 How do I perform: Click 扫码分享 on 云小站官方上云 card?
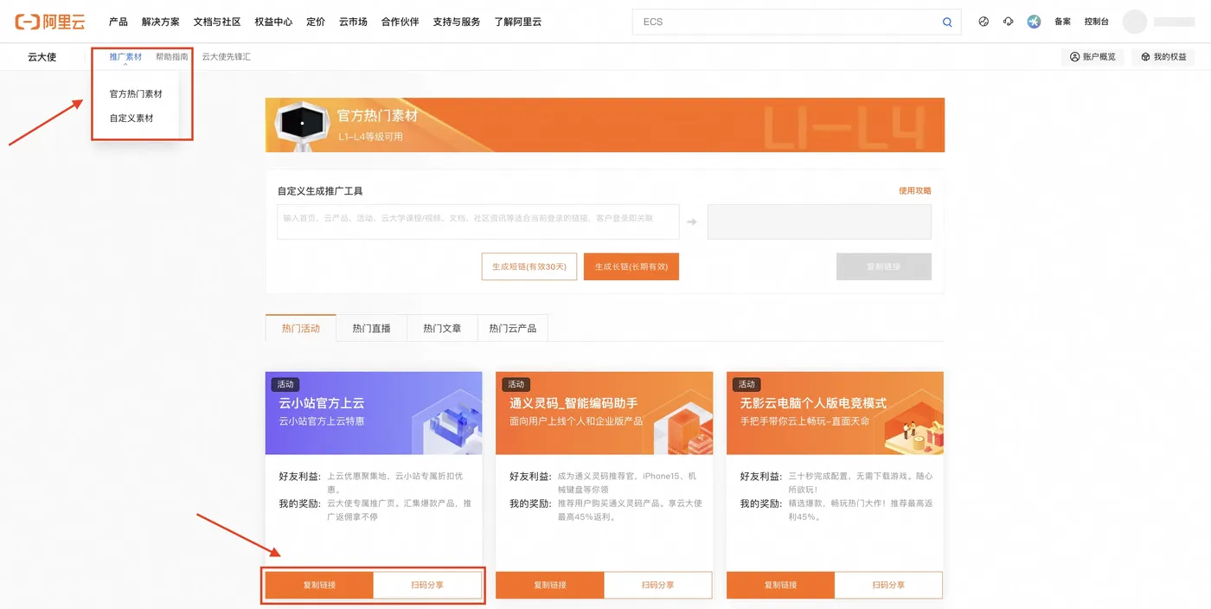[427, 585]
